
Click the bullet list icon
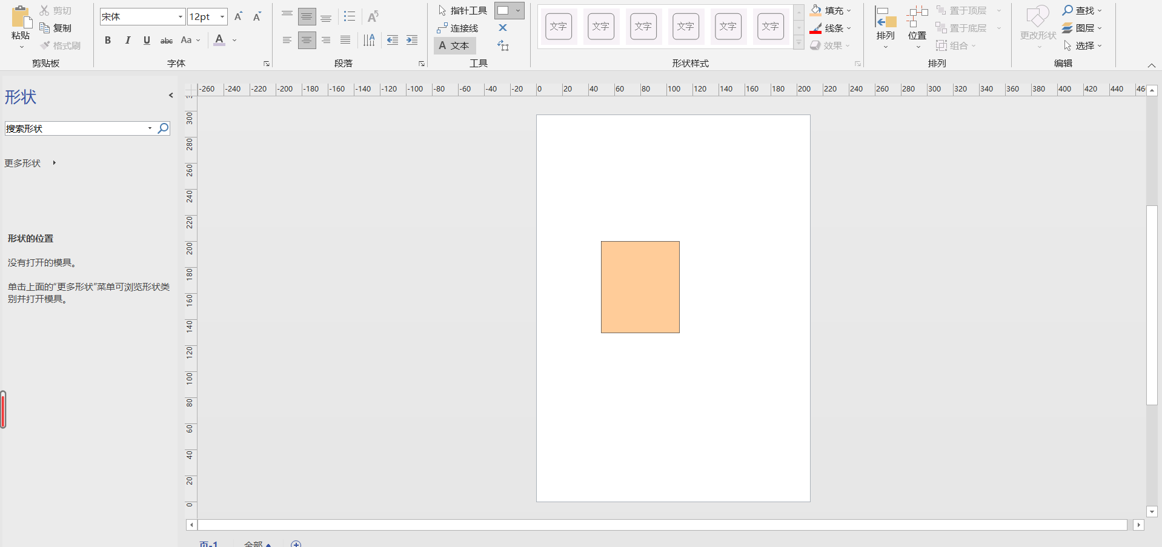click(x=350, y=16)
